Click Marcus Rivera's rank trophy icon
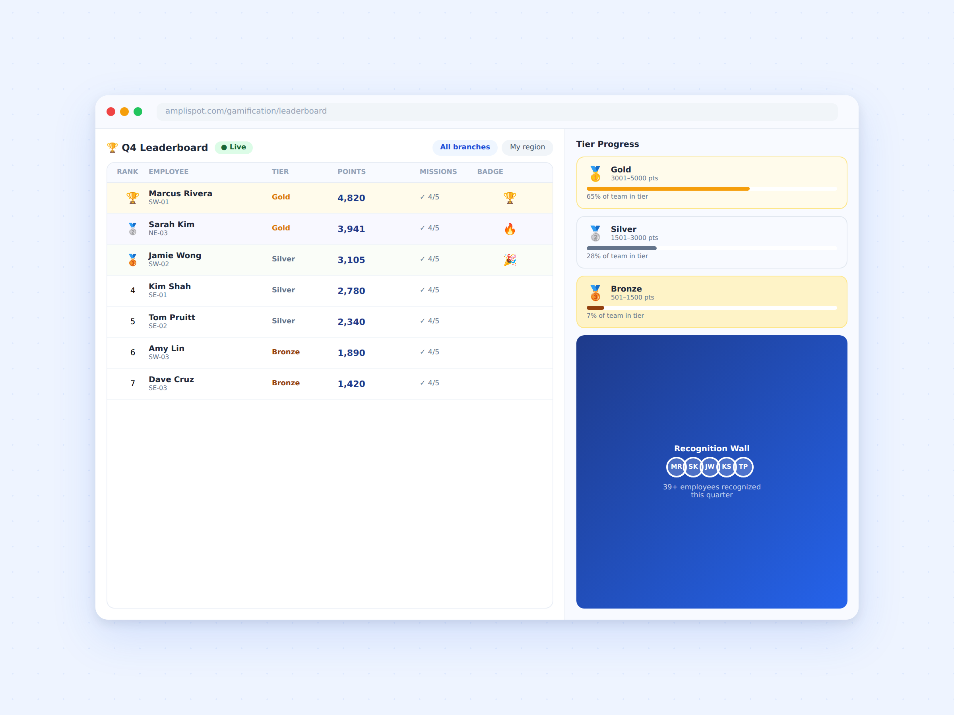 click(x=133, y=198)
